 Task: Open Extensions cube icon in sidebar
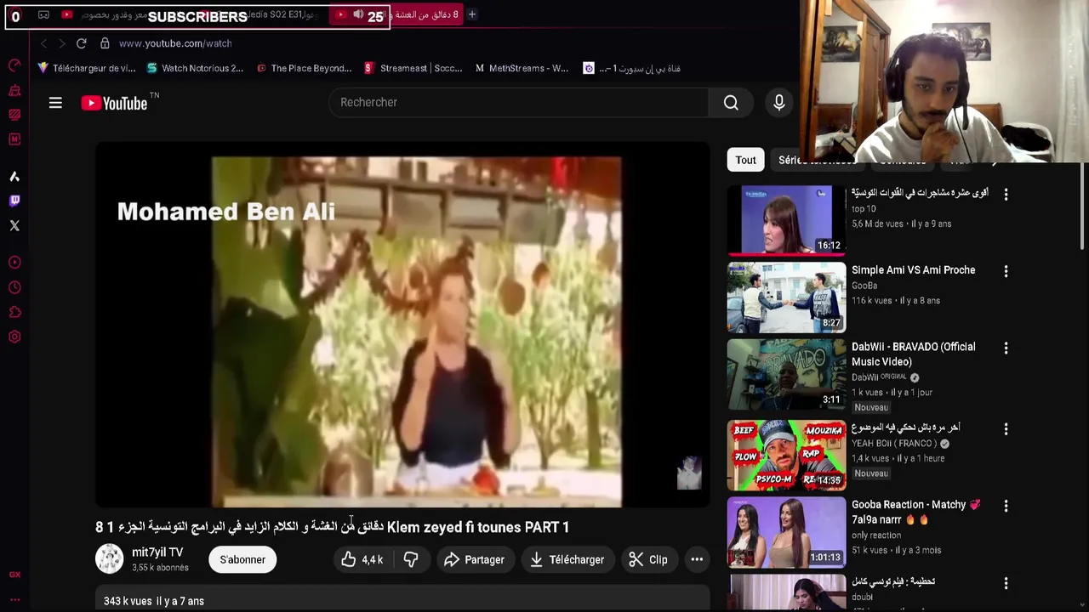point(14,312)
